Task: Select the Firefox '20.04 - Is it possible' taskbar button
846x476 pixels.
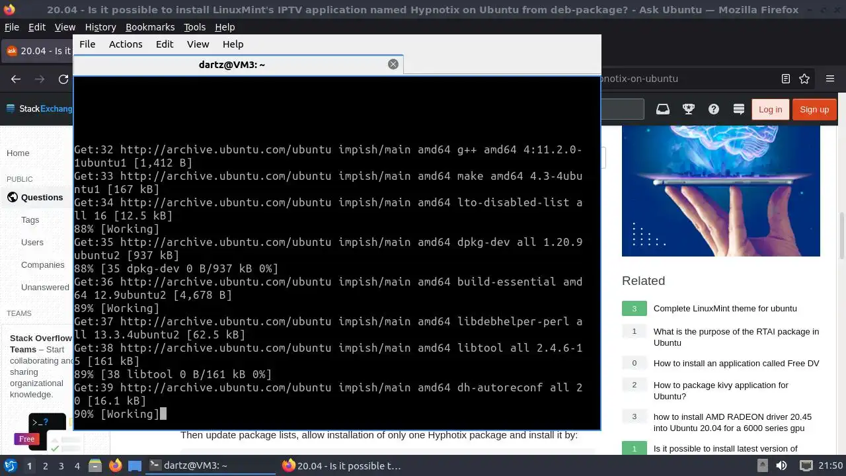Action: (x=344, y=465)
